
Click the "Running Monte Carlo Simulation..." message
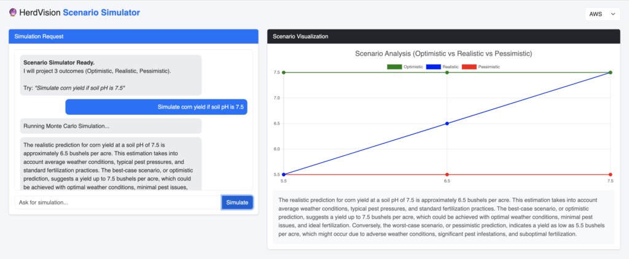pyautogui.click(x=111, y=126)
